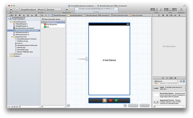
Task: Show the Identity inspector tab
Action: coord(167,15)
